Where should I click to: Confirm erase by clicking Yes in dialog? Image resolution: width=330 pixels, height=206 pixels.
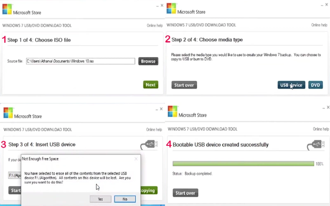click(x=100, y=199)
